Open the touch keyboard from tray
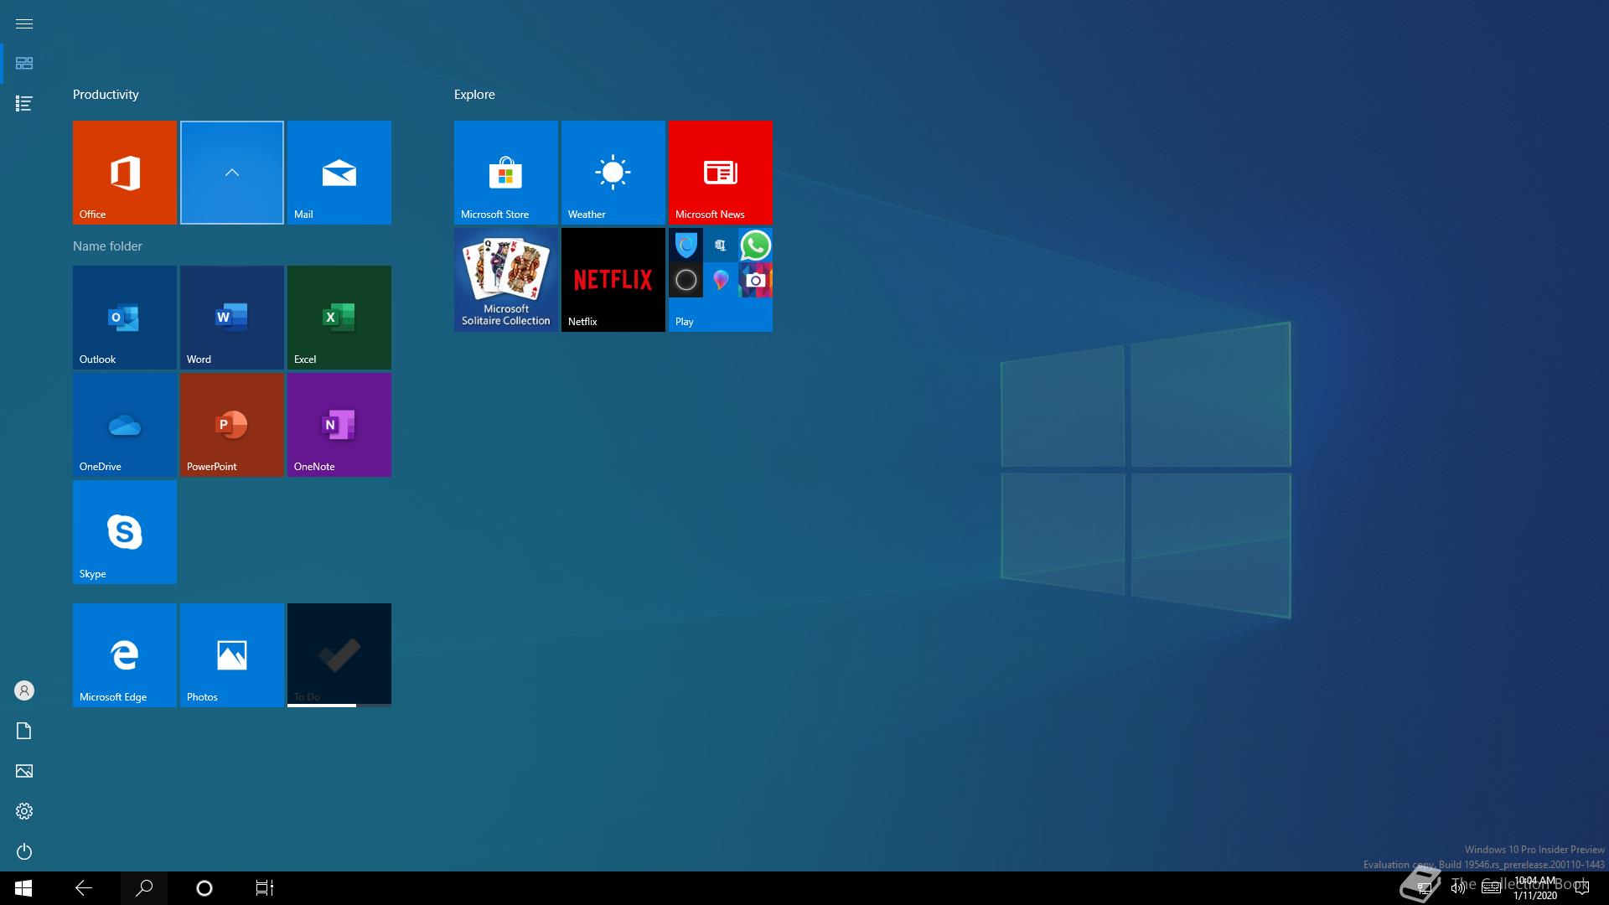Screen dimensions: 1609x905 (x=1491, y=888)
